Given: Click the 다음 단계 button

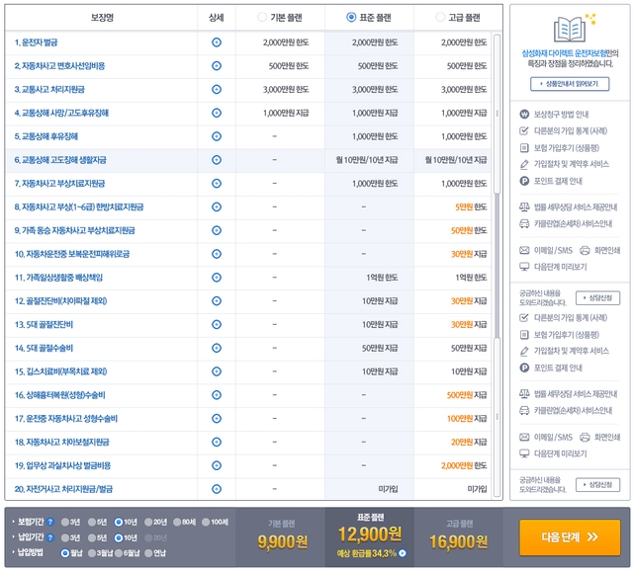Looking at the screenshot, I should (569, 537).
